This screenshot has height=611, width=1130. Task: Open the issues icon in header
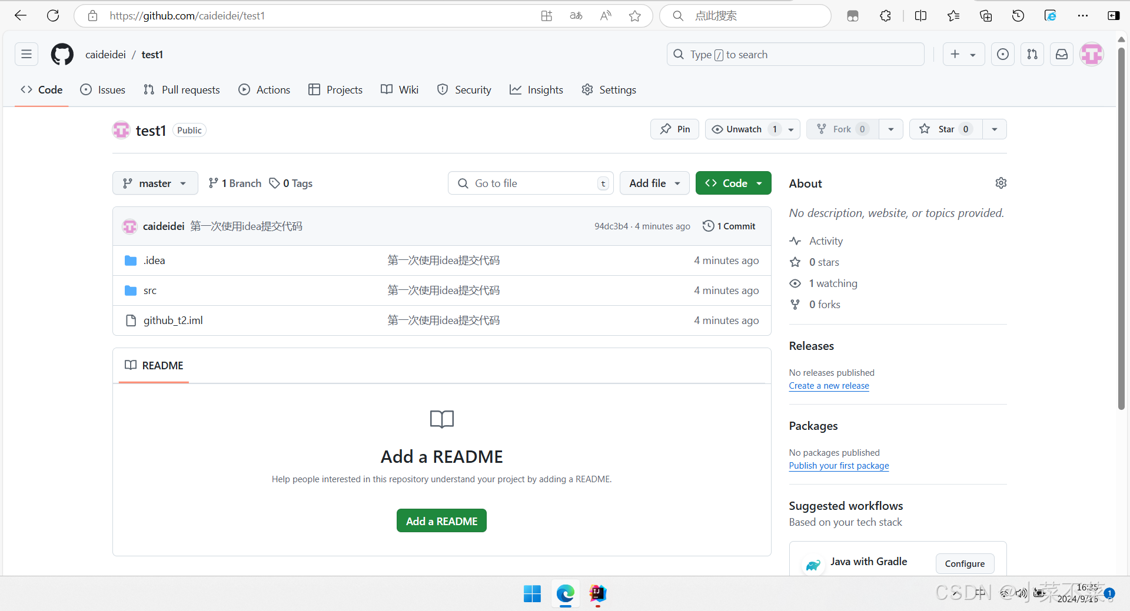pos(1002,55)
